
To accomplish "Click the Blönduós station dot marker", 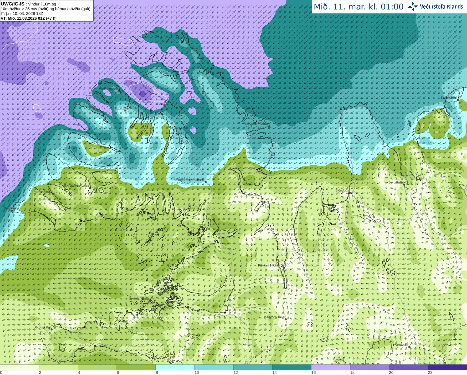I will click(x=349, y=193).
